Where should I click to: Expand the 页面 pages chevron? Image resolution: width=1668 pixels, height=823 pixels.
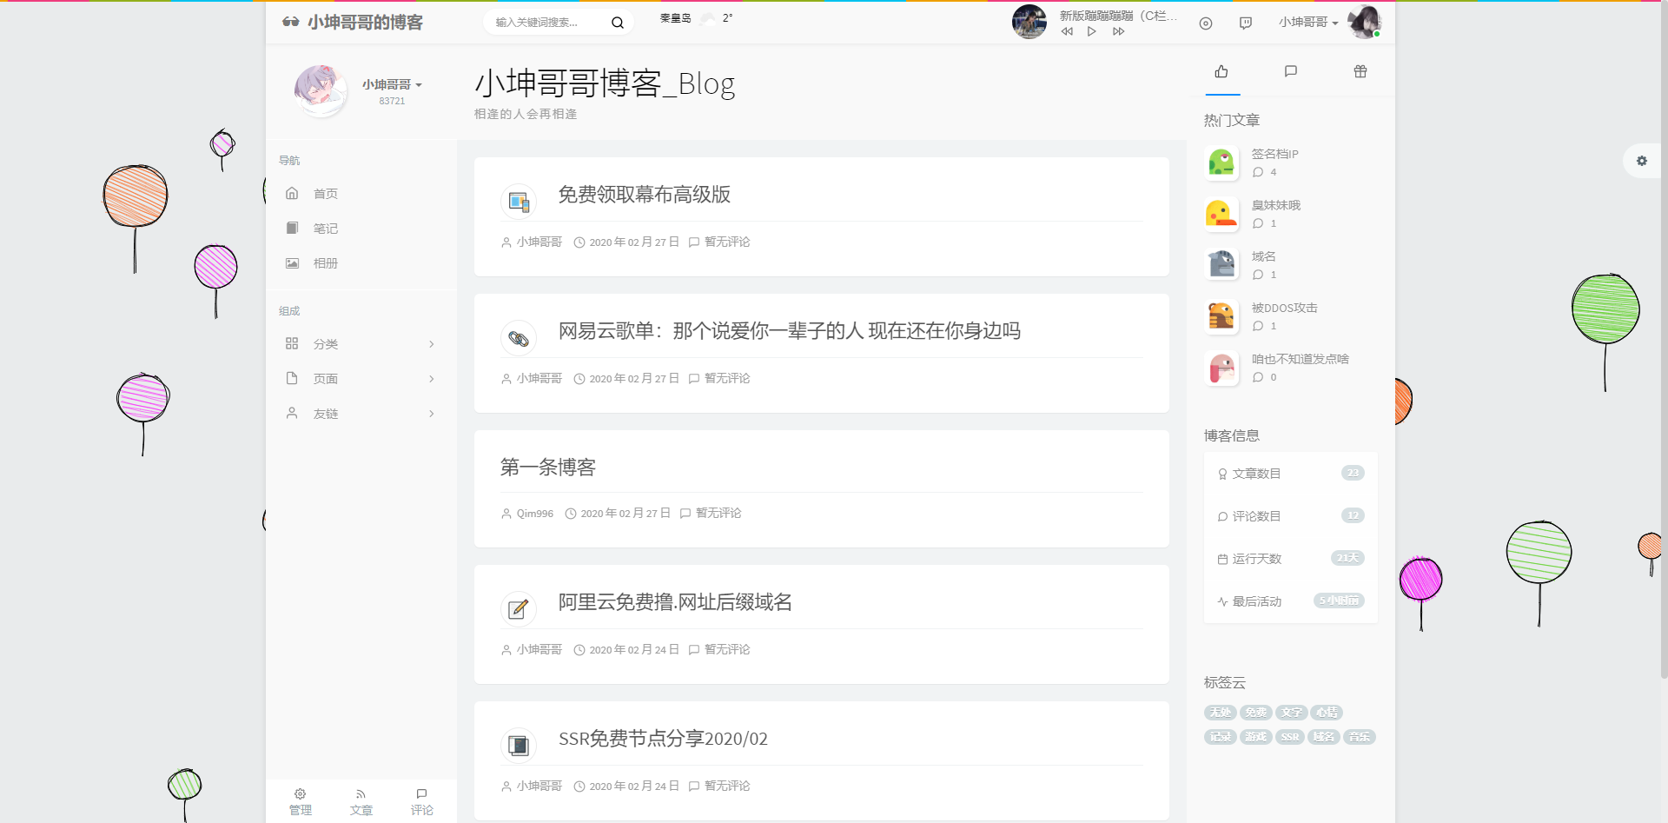432,379
